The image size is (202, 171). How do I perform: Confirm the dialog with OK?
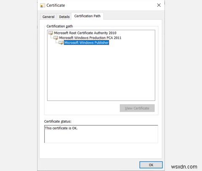(151, 165)
